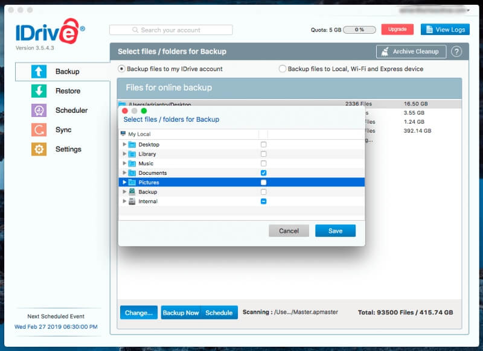Open the Sync section

(x=63, y=130)
